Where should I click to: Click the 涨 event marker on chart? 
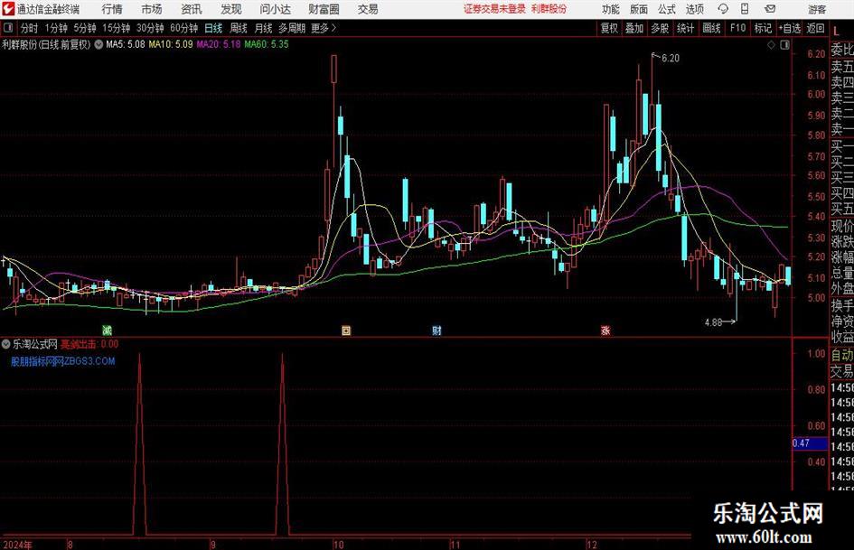(605, 330)
